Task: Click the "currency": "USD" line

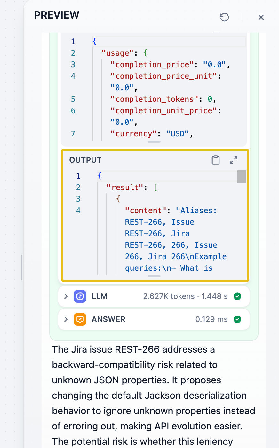Action: click(152, 134)
